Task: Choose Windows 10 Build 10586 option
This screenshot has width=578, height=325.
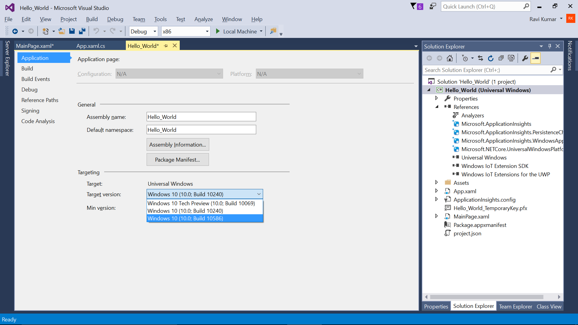Action: point(205,218)
